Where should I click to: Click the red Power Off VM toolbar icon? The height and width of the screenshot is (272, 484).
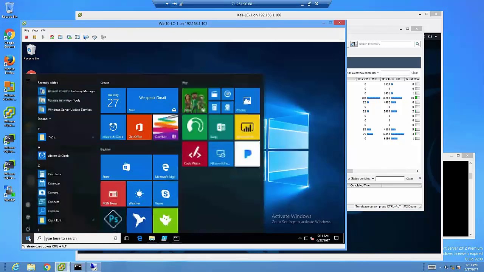(x=26, y=37)
